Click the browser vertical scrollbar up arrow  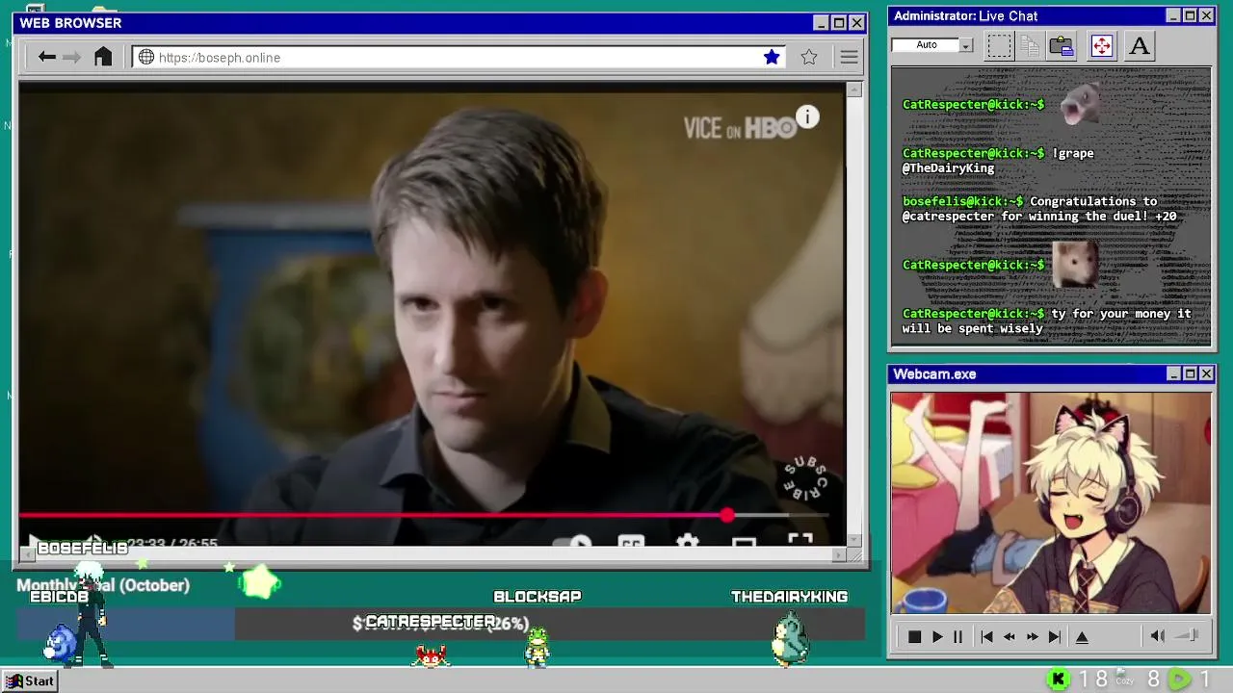coord(854,90)
